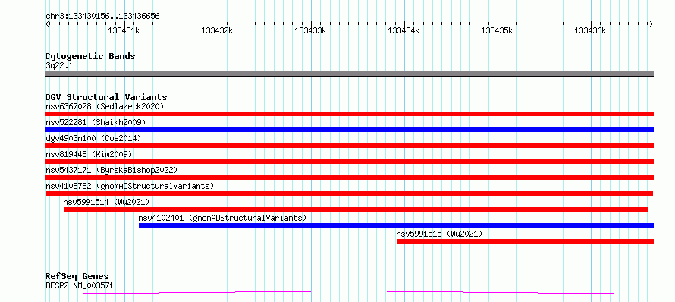Screen dimensions: 675x302
Task: Click the 133434k ruler tick label
Action: (x=403, y=30)
